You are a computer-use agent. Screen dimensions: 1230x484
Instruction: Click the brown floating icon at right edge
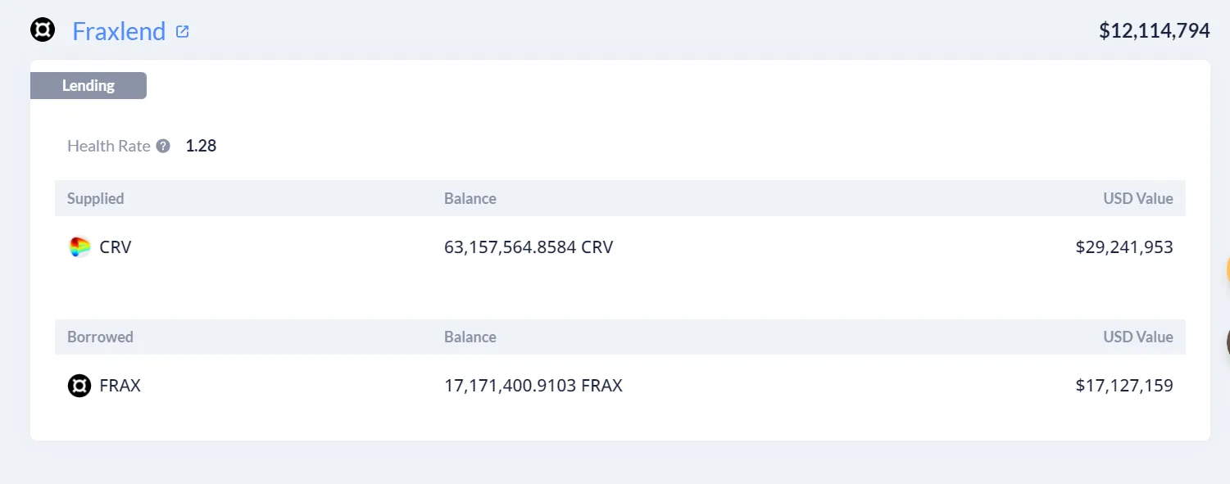click(1227, 342)
